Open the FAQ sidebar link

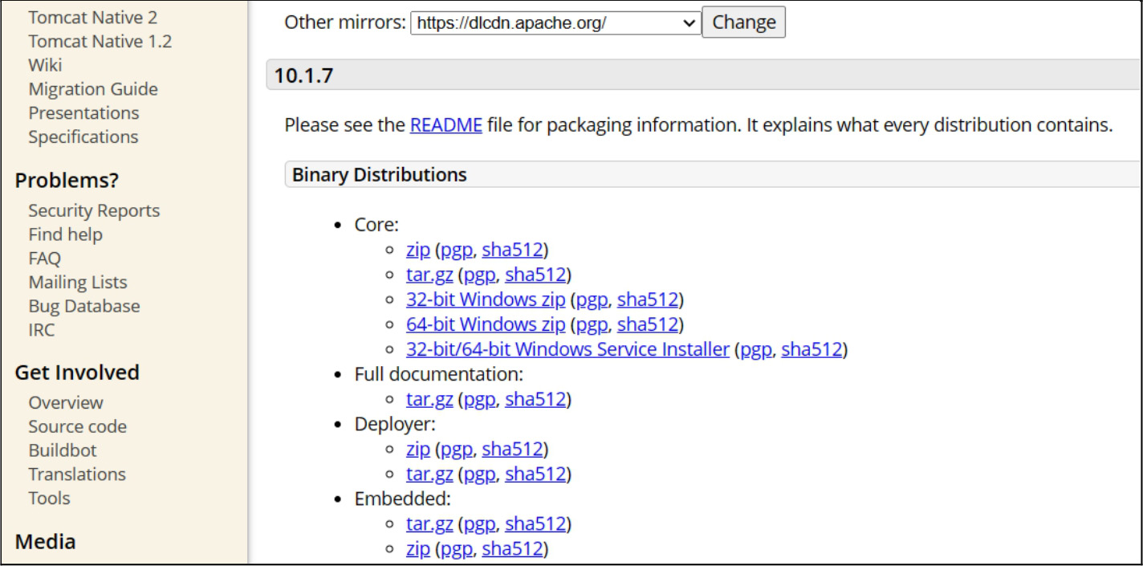(45, 259)
